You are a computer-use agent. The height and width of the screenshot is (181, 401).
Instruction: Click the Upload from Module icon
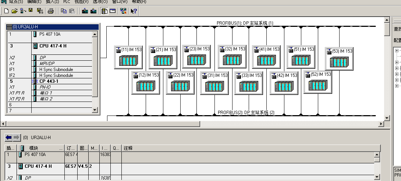click(x=93, y=11)
